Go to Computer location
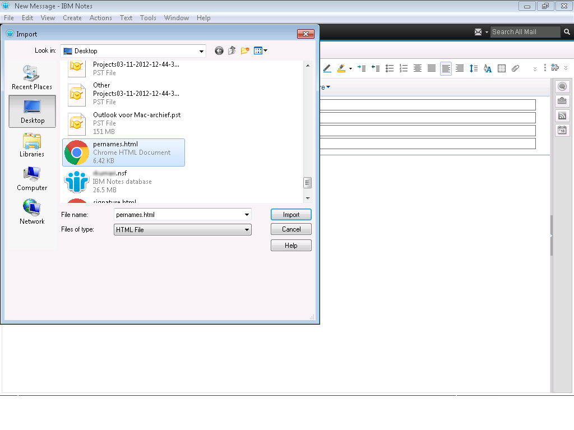The image size is (574, 430). coord(32,179)
